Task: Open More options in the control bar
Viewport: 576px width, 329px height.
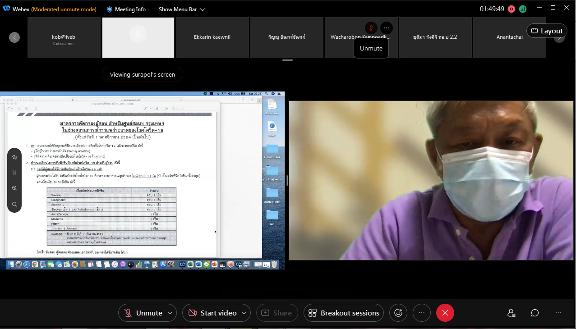Action: pos(421,313)
